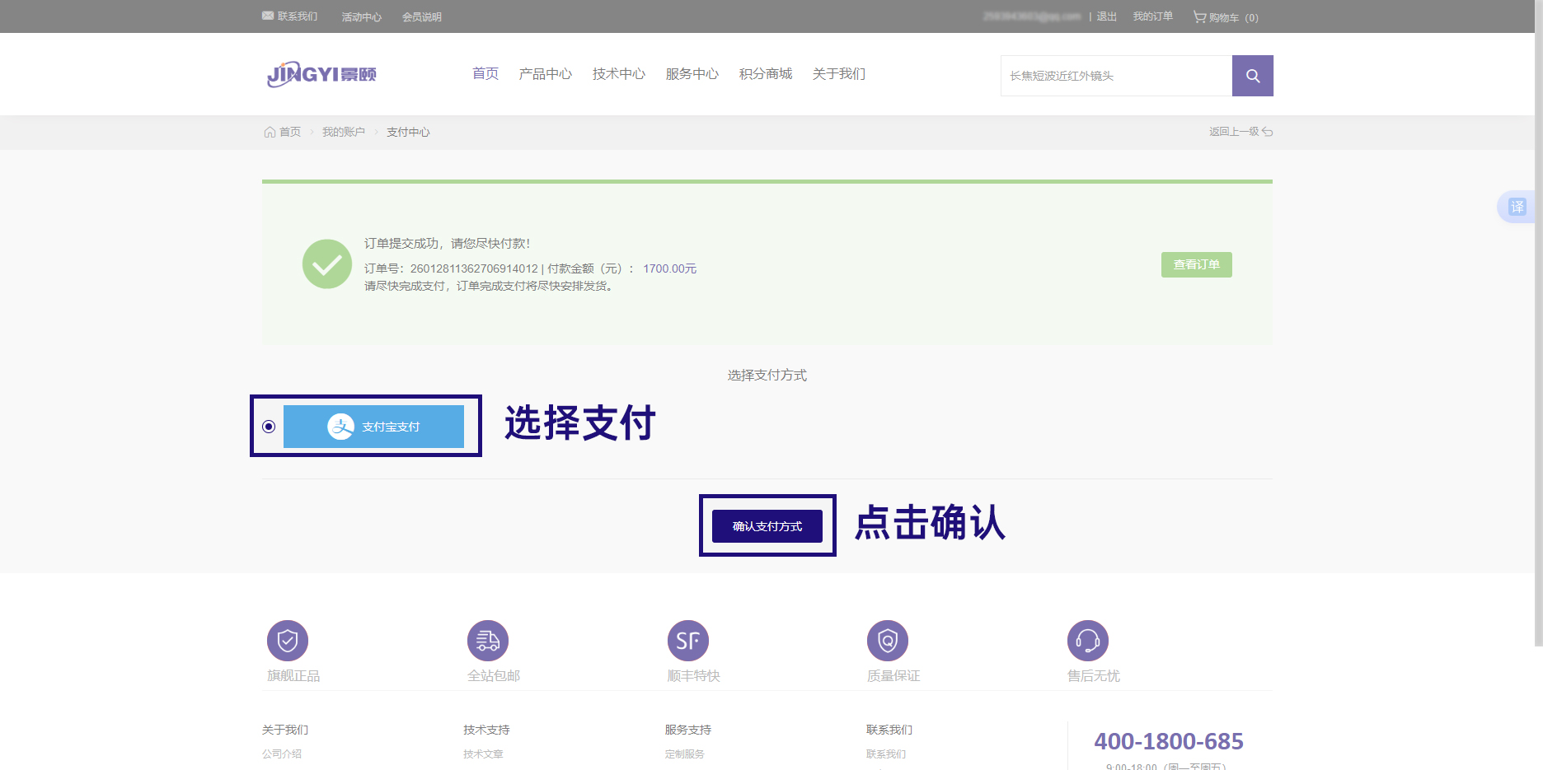Click the 全站包邮 truck icon
This screenshot has width=1543, height=770.
point(488,640)
